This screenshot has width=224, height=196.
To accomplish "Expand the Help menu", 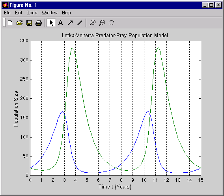I will pos(66,13).
